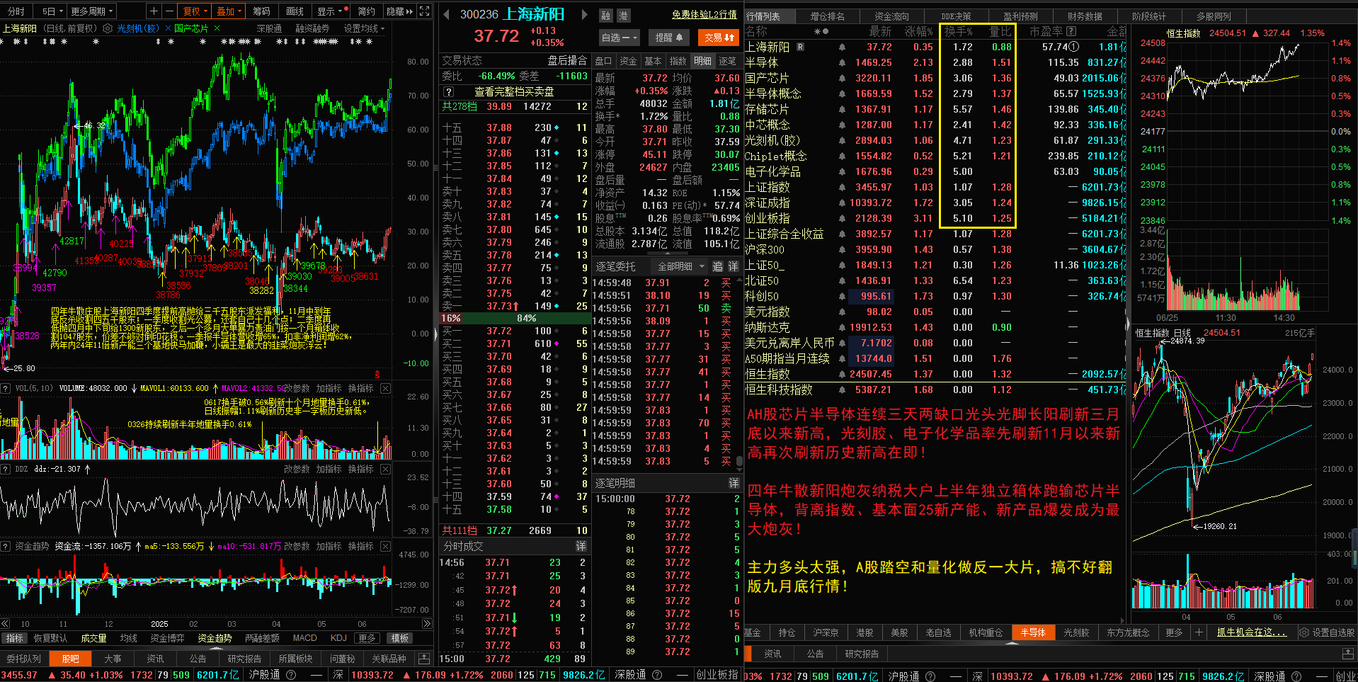Screen dimensions: 1358x682
Task: Toggle 叠加 overlay button
Action: 229,11
